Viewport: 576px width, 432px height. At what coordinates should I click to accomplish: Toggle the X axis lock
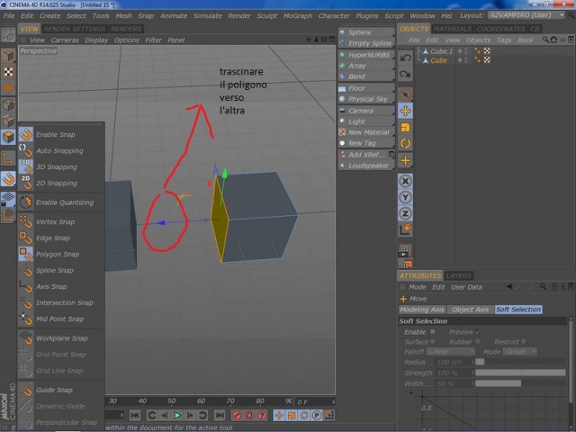tap(405, 181)
